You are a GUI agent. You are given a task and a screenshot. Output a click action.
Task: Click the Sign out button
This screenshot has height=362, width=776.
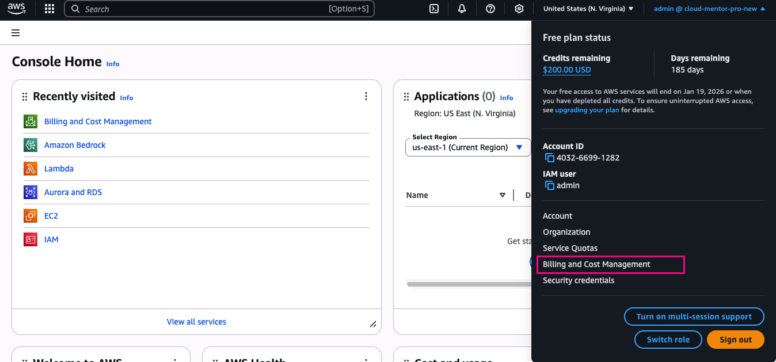735,340
